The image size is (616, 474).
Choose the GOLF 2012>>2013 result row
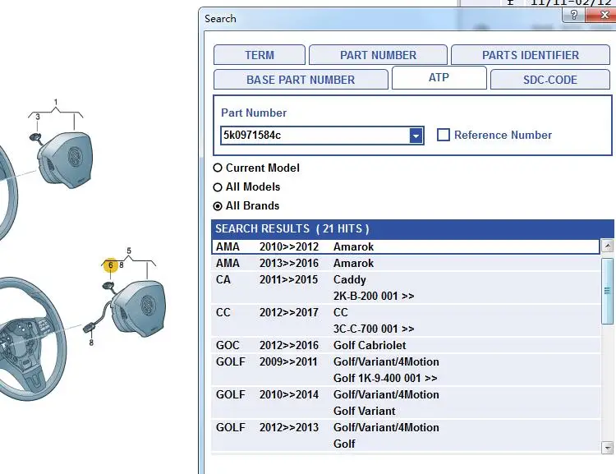(406, 435)
